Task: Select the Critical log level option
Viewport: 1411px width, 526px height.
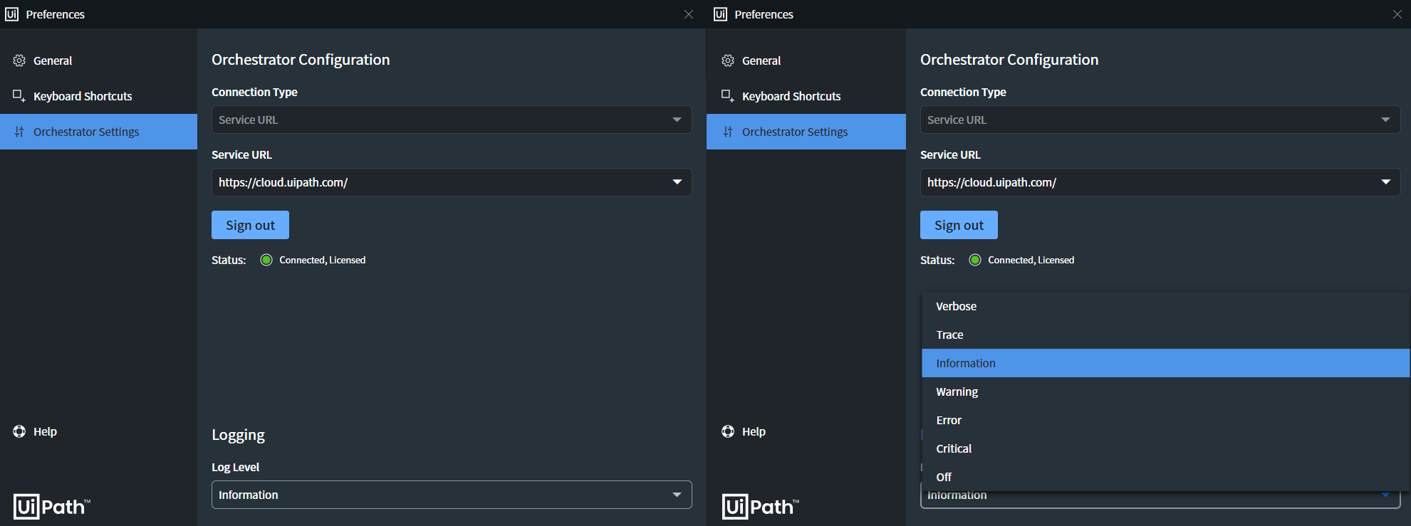Action: (x=954, y=448)
